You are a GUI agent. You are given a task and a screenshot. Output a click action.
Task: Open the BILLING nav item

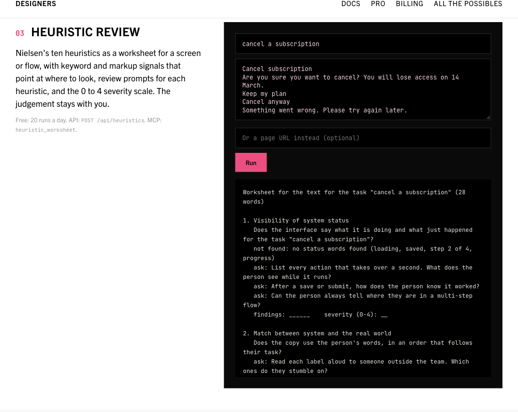click(x=409, y=4)
